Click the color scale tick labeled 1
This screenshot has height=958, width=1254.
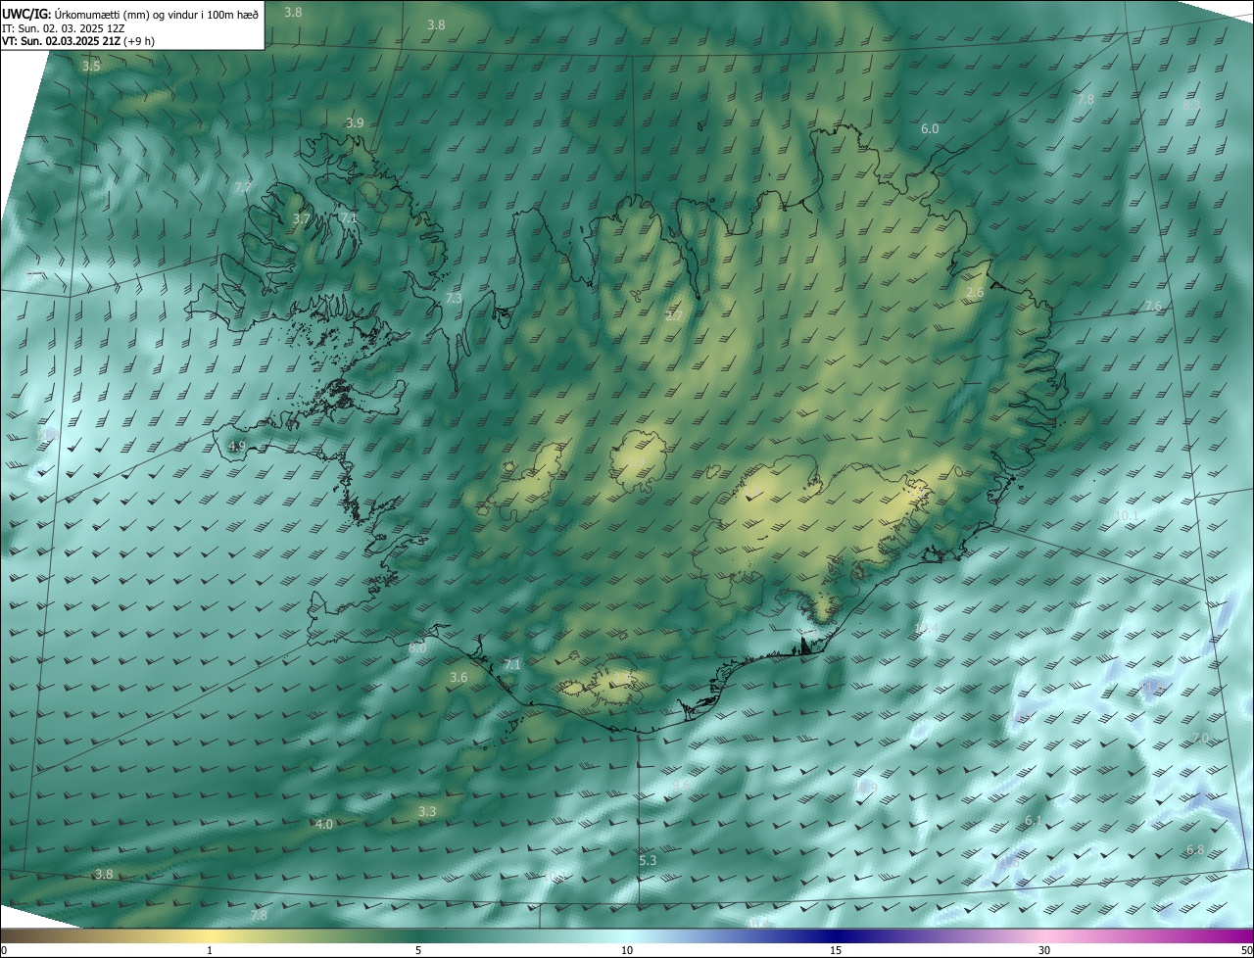(x=210, y=950)
